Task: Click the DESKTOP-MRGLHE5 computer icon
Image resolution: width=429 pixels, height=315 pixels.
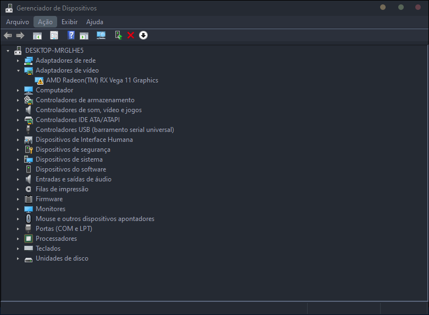Action: [x=18, y=51]
